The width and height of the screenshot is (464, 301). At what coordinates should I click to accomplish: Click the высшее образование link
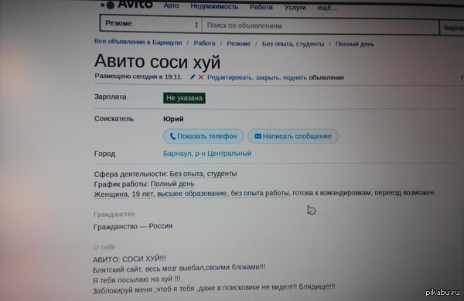[192, 194]
